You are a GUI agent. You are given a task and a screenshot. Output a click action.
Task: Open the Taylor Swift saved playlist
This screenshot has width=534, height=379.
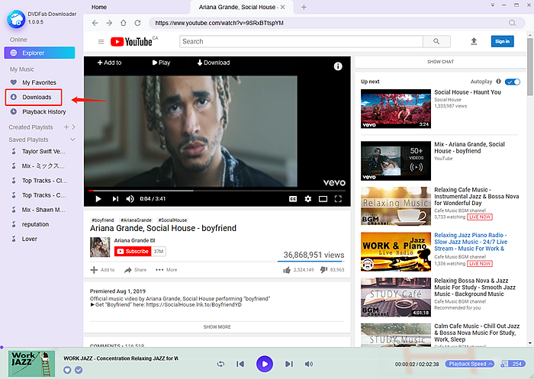[40, 151]
